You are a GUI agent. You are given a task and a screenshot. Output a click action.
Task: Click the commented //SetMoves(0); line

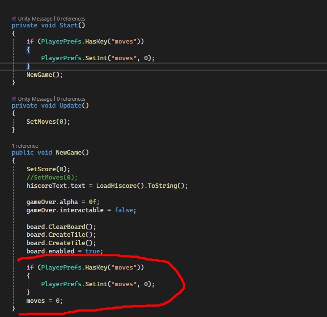coord(52,177)
